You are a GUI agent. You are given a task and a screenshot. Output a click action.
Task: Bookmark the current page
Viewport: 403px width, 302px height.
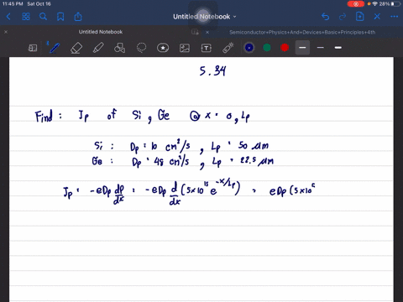pyautogui.click(x=60, y=17)
